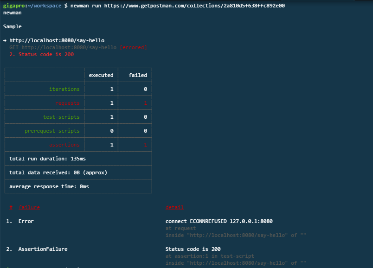
Task: Click the 'failed' column header in the table
Action: tap(137, 75)
